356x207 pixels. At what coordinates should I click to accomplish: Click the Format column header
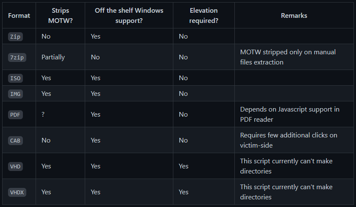click(19, 16)
